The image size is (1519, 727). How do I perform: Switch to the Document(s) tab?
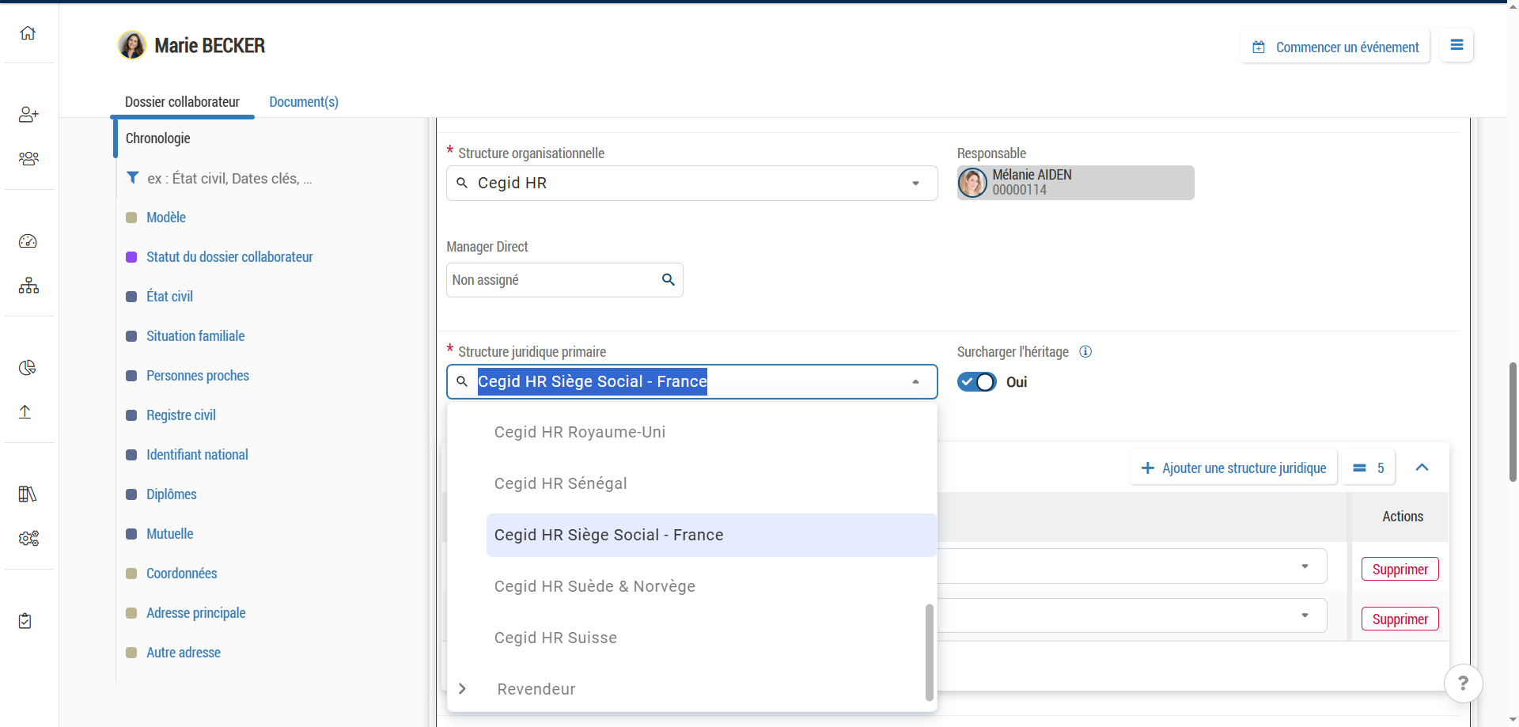click(304, 102)
